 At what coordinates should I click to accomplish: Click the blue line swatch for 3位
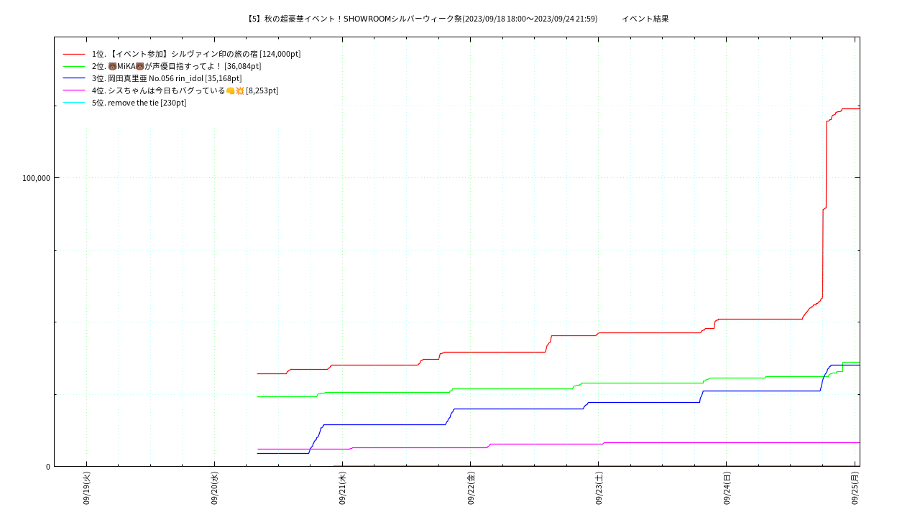(74, 78)
